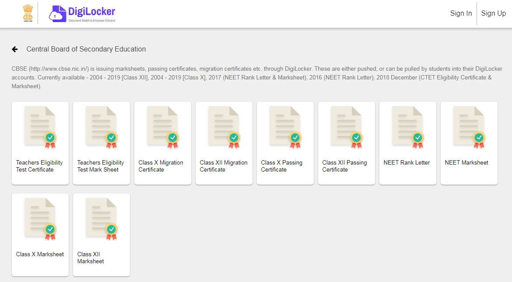Click the 'Class X Marksheet' card label
Image resolution: width=512 pixels, height=282 pixels.
[40, 254]
